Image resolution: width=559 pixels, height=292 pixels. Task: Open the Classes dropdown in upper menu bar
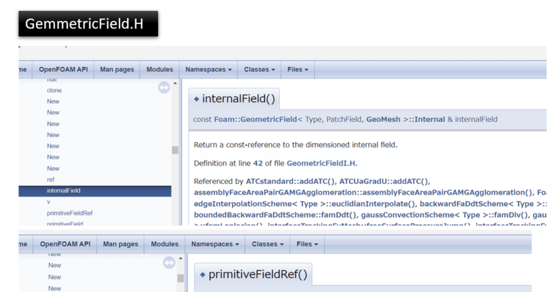[x=259, y=70]
